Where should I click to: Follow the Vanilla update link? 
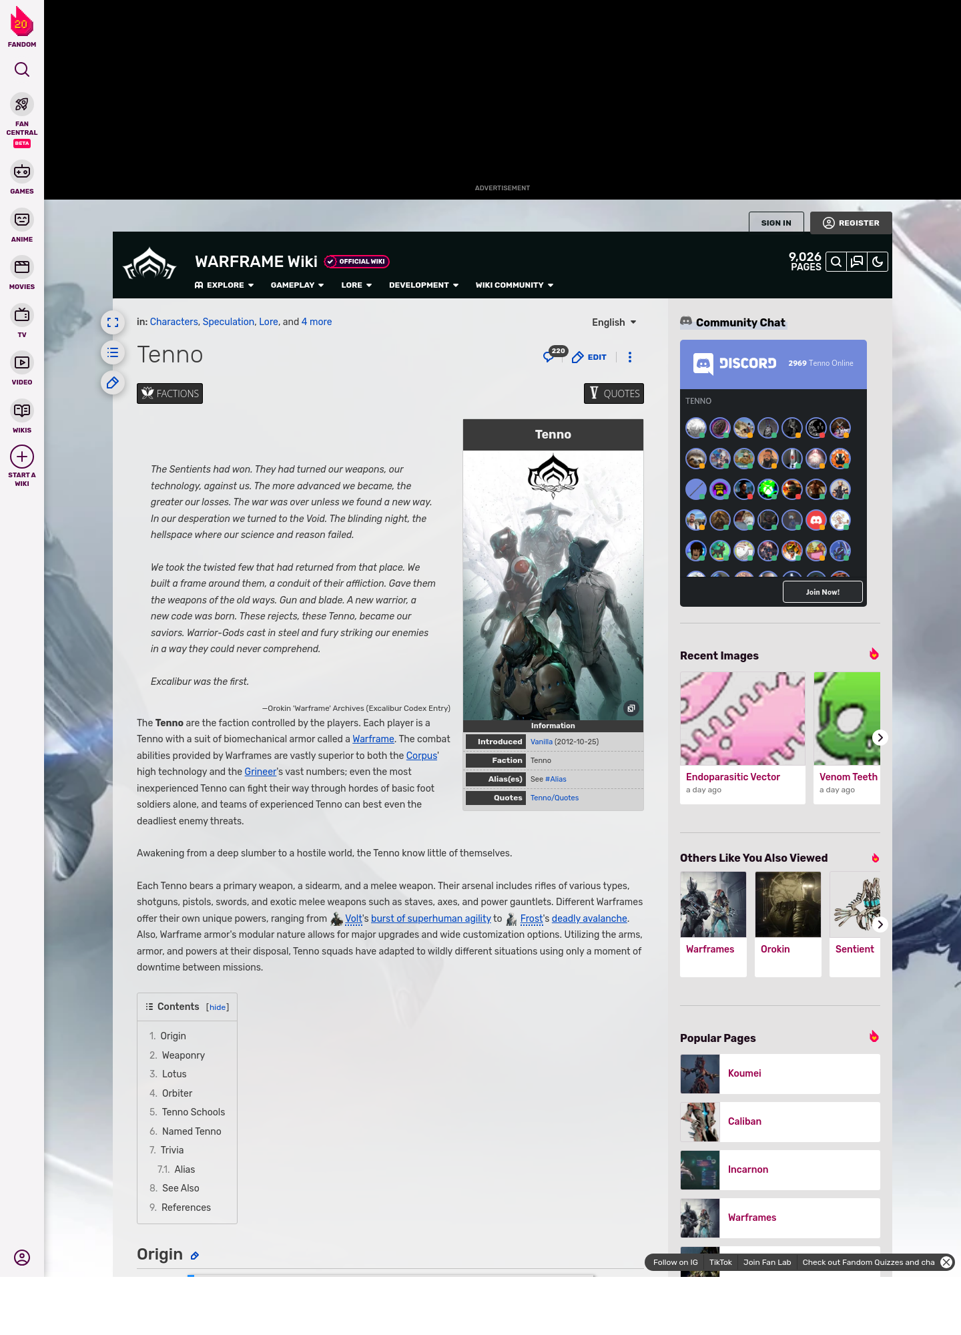click(x=541, y=742)
